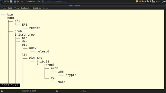This screenshot has width=166, height=93.
Task: Switch to the hackman : bash tab
Action: [x=29, y=91]
